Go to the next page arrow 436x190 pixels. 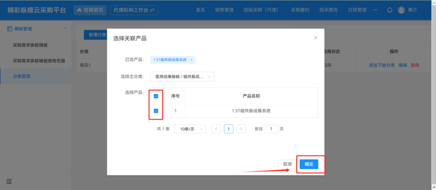click(241, 129)
